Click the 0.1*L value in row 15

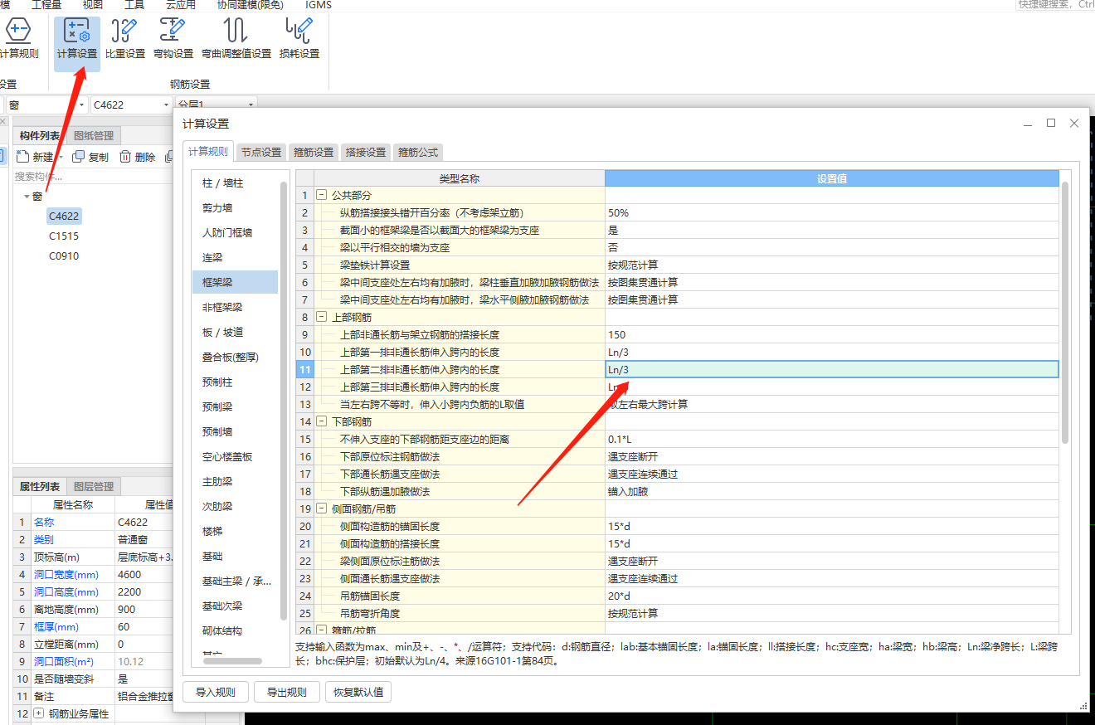click(x=832, y=439)
